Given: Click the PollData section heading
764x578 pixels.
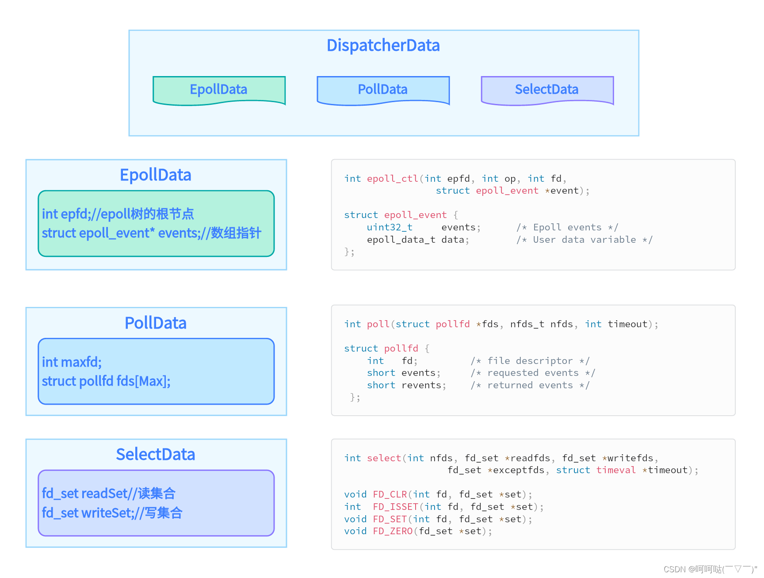Looking at the screenshot, I should pos(155,323).
